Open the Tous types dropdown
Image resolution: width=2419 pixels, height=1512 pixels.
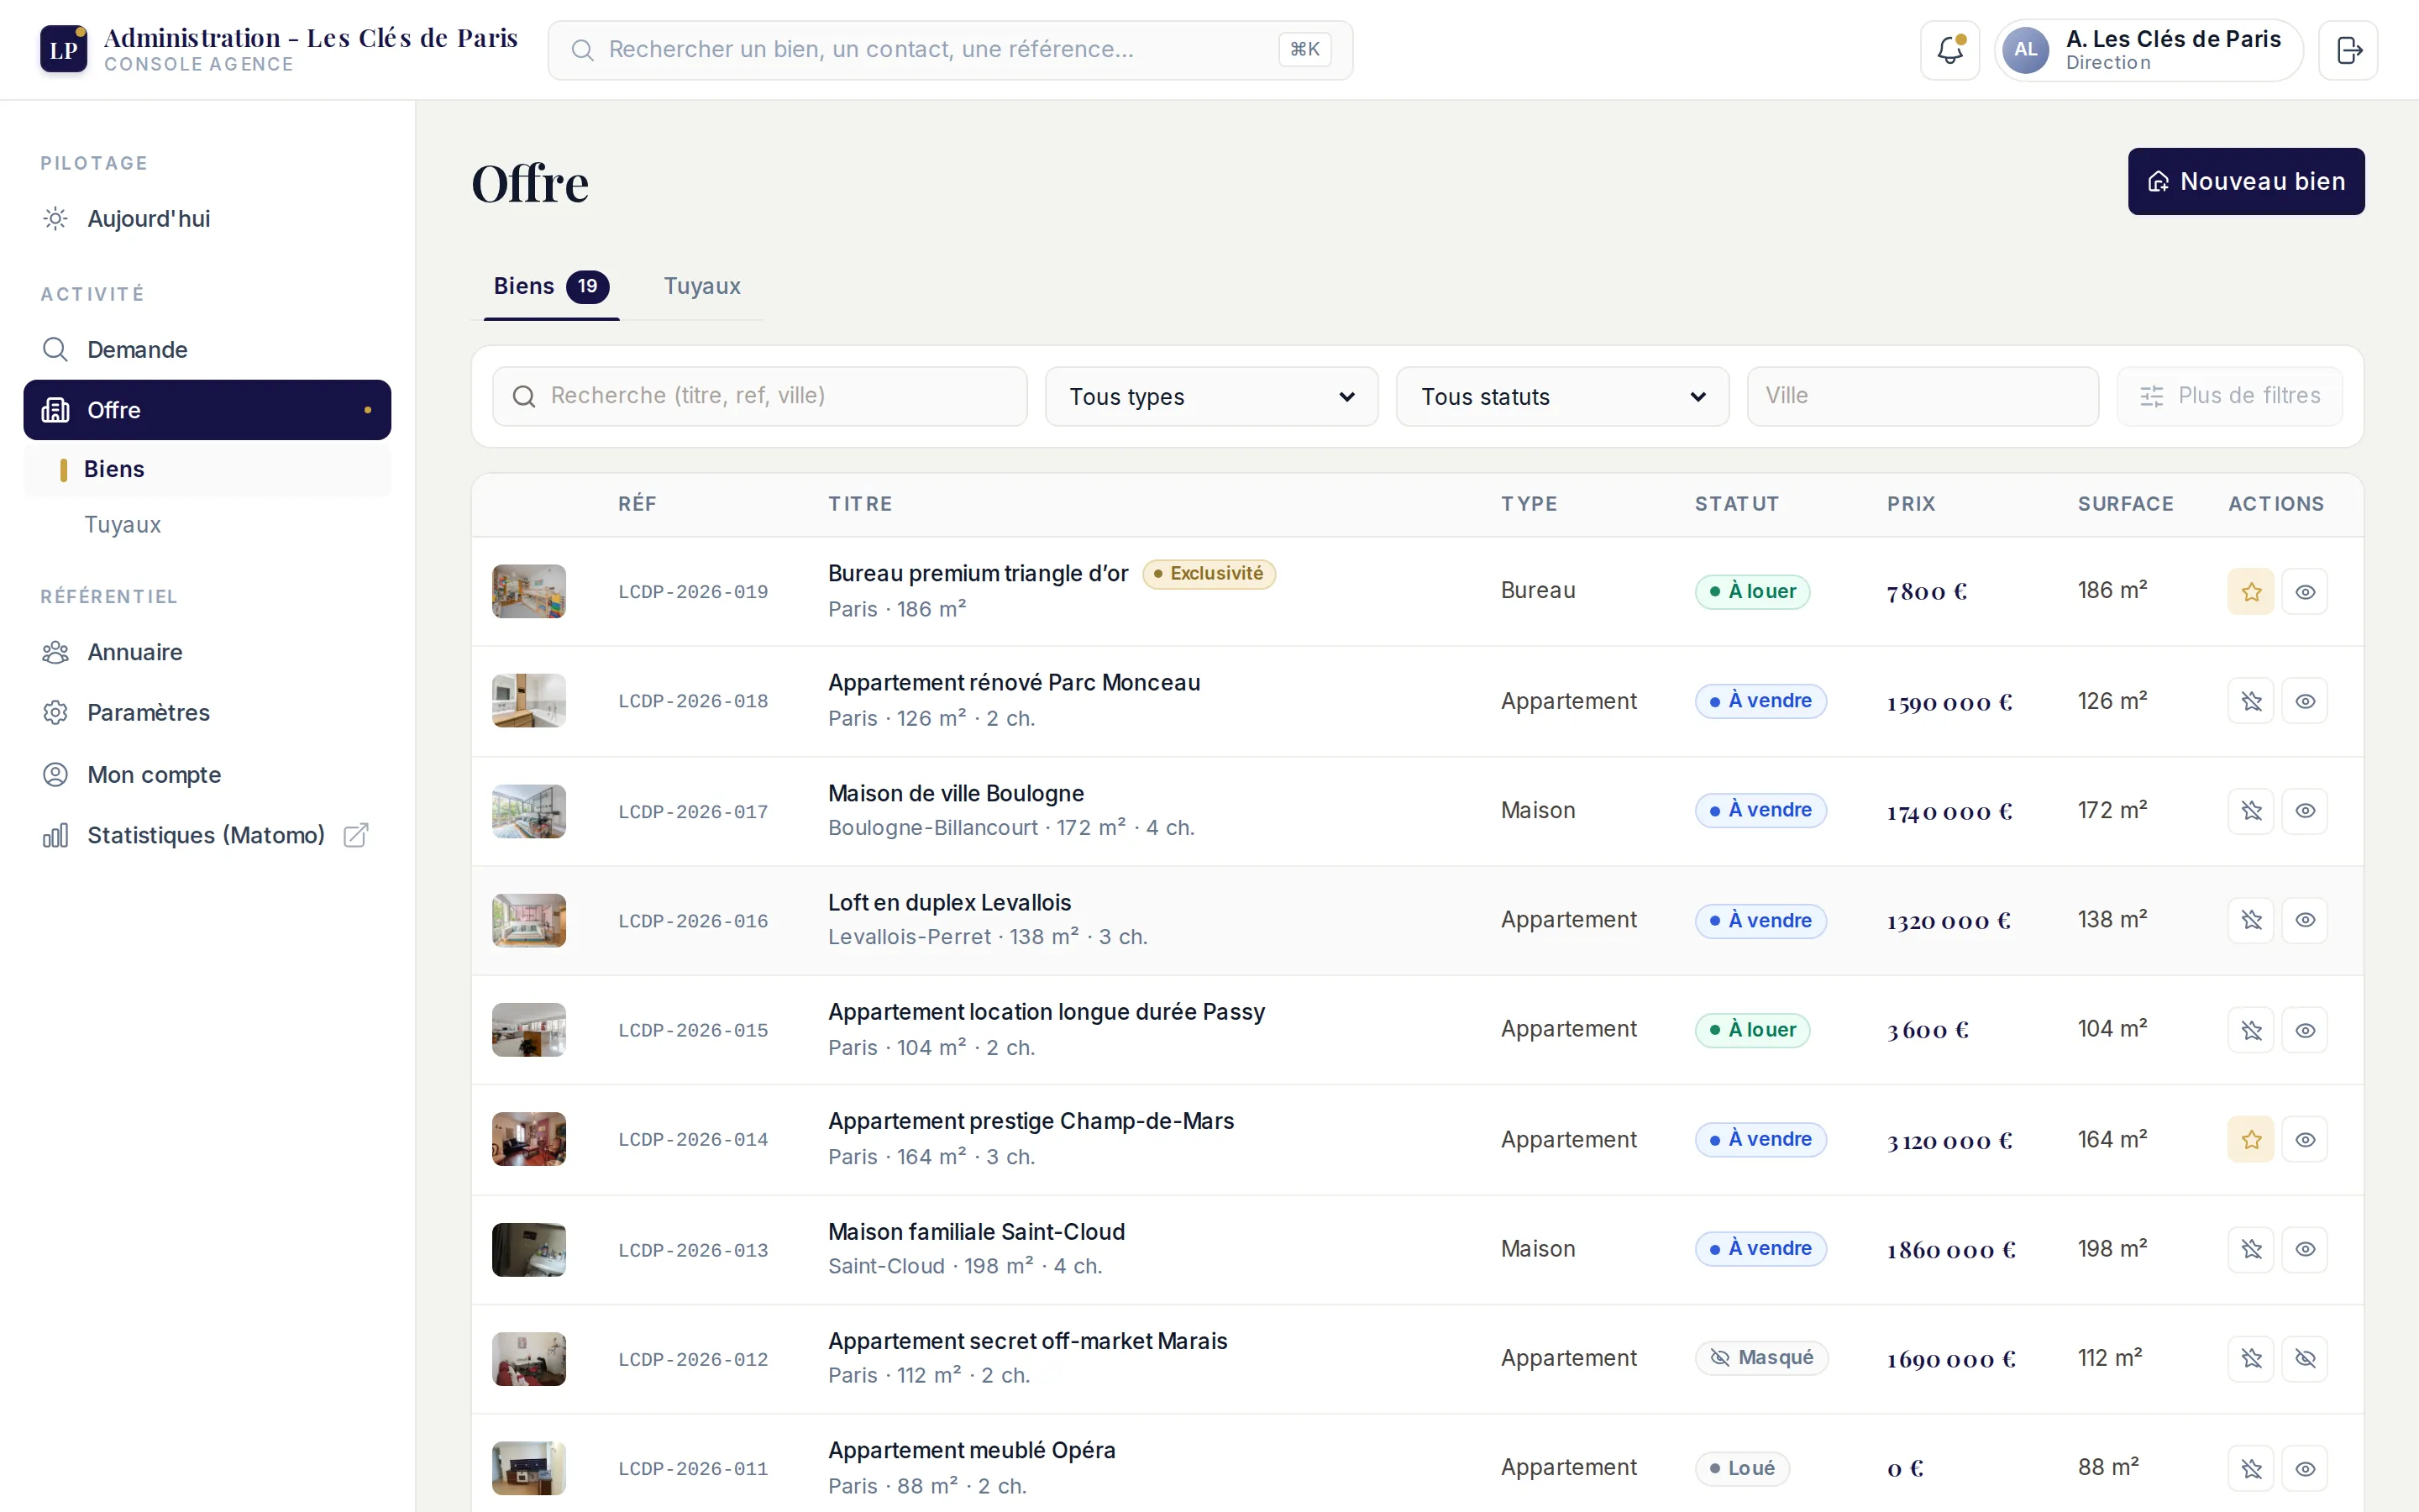pyautogui.click(x=1211, y=396)
